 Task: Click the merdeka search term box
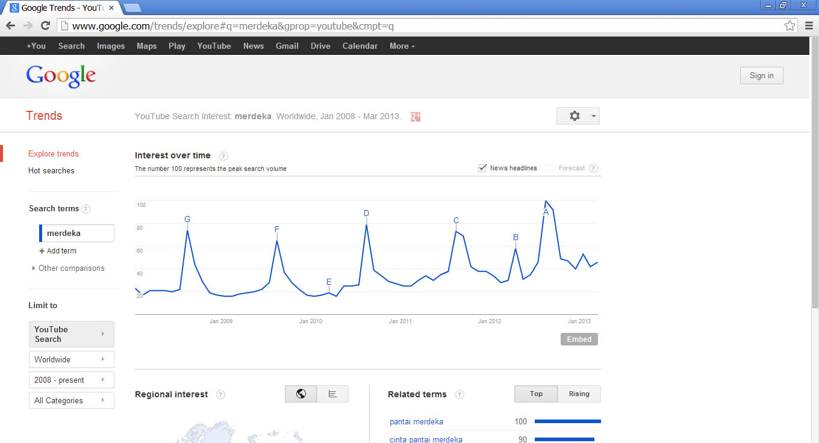point(76,234)
